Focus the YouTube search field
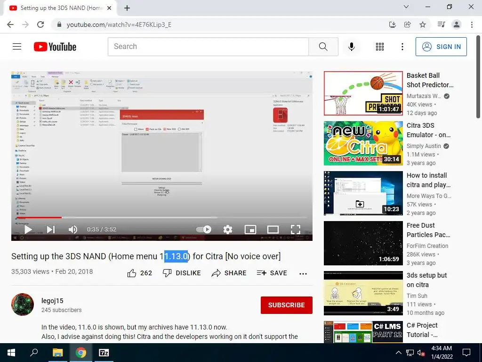 (x=208, y=47)
